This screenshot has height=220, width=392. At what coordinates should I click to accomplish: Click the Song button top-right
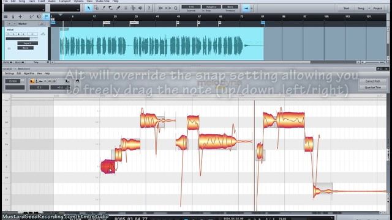pyautogui.click(x=361, y=8)
